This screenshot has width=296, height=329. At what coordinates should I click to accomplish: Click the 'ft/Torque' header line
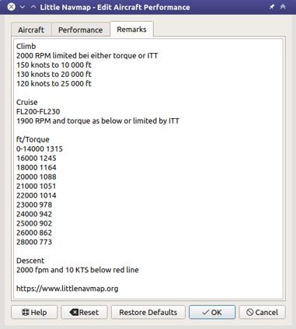(33, 139)
